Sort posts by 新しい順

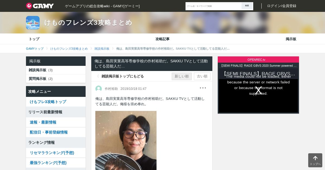(x=182, y=76)
